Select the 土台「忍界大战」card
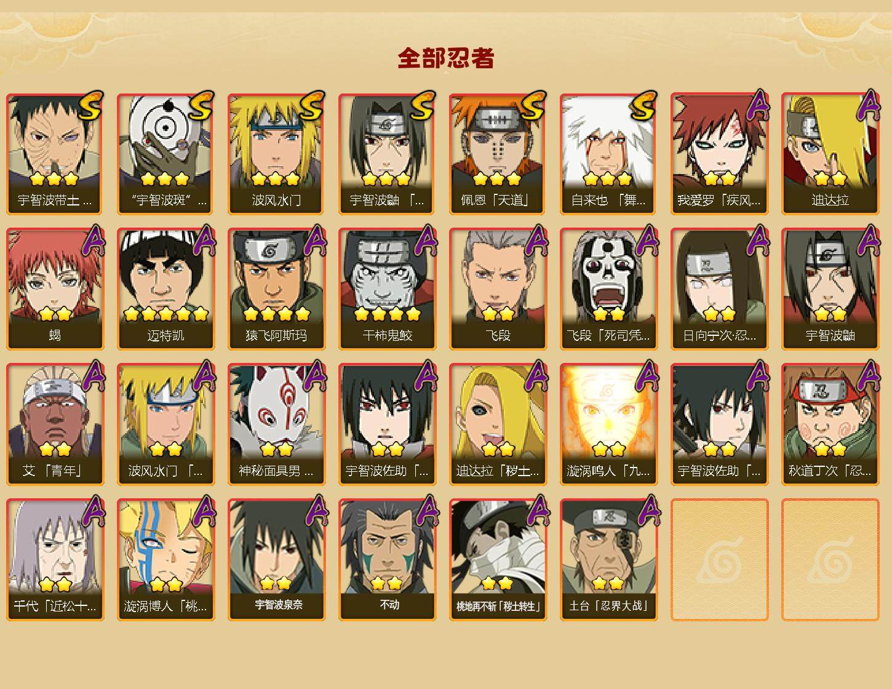The image size is (892, 689). click(609, 560)
